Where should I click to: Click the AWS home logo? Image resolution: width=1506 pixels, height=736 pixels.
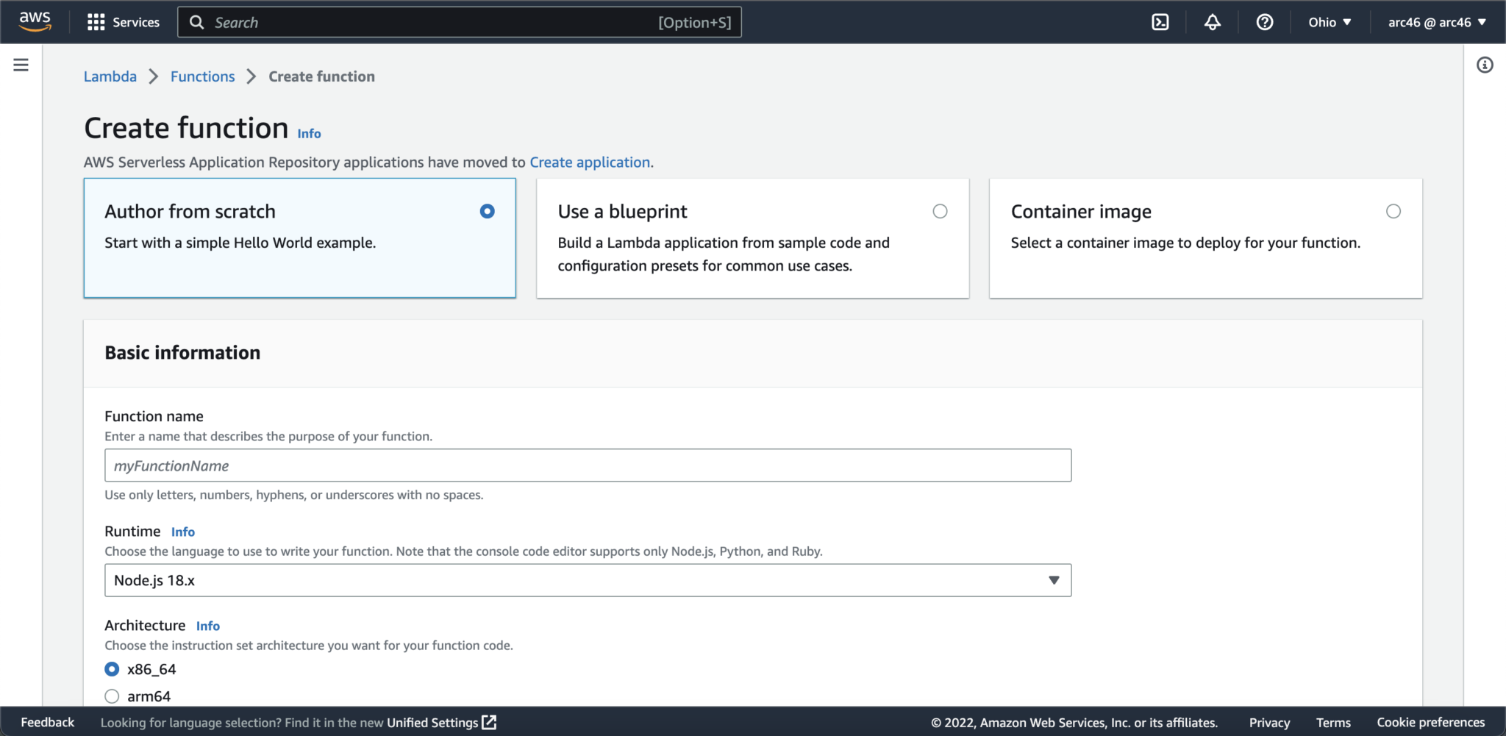click(x=34, y=21)
